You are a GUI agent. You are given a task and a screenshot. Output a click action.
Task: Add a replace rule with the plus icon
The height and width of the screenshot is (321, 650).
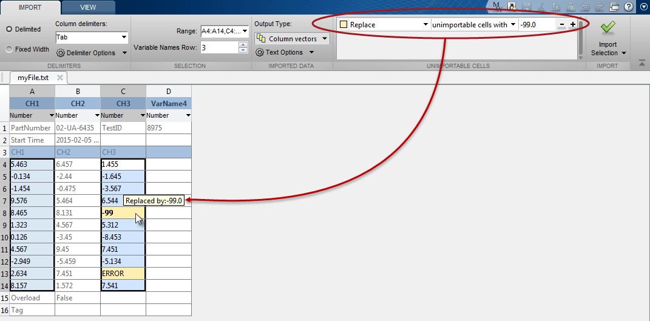point(572,24)
